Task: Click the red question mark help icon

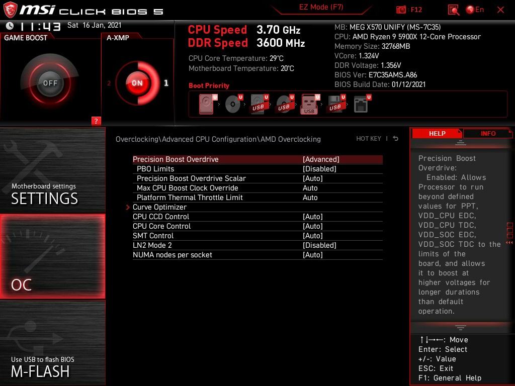Action: click(x=96, y=121)
